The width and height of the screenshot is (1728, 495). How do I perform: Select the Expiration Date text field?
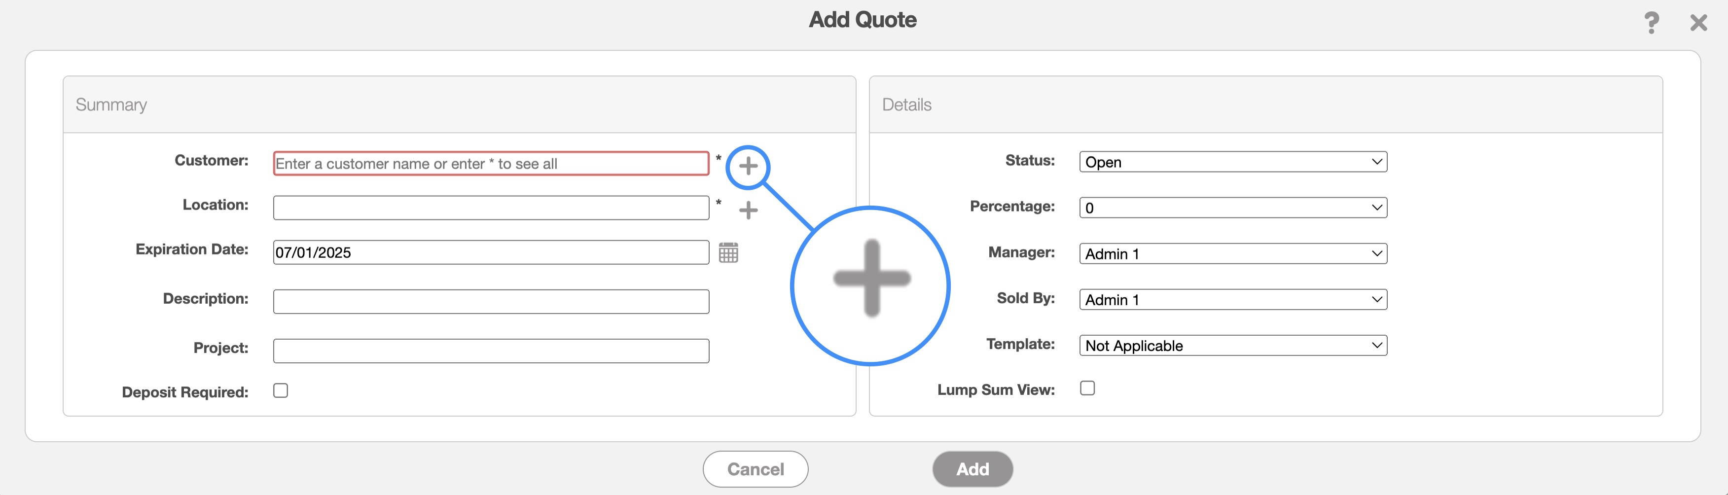pyautogui.click(x=490, y=252)
